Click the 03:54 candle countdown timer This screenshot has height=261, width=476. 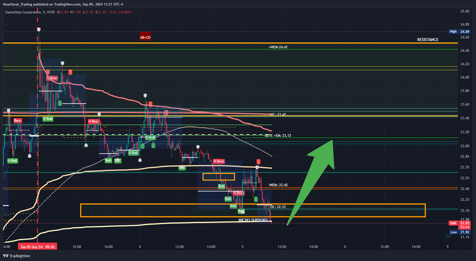[x=465, y=227]
